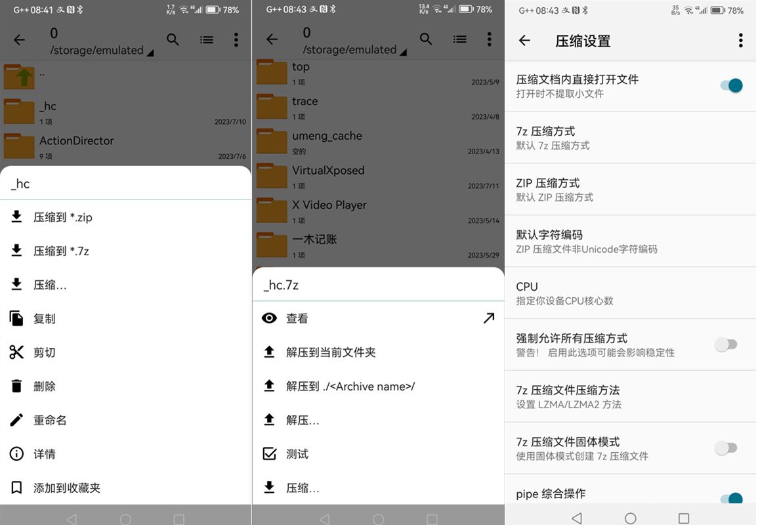This screenshot has width=758, height=525.
Task: Tap the back arrow beside 压缩设置
Action: pyautogui.click(x=524, y=41)
